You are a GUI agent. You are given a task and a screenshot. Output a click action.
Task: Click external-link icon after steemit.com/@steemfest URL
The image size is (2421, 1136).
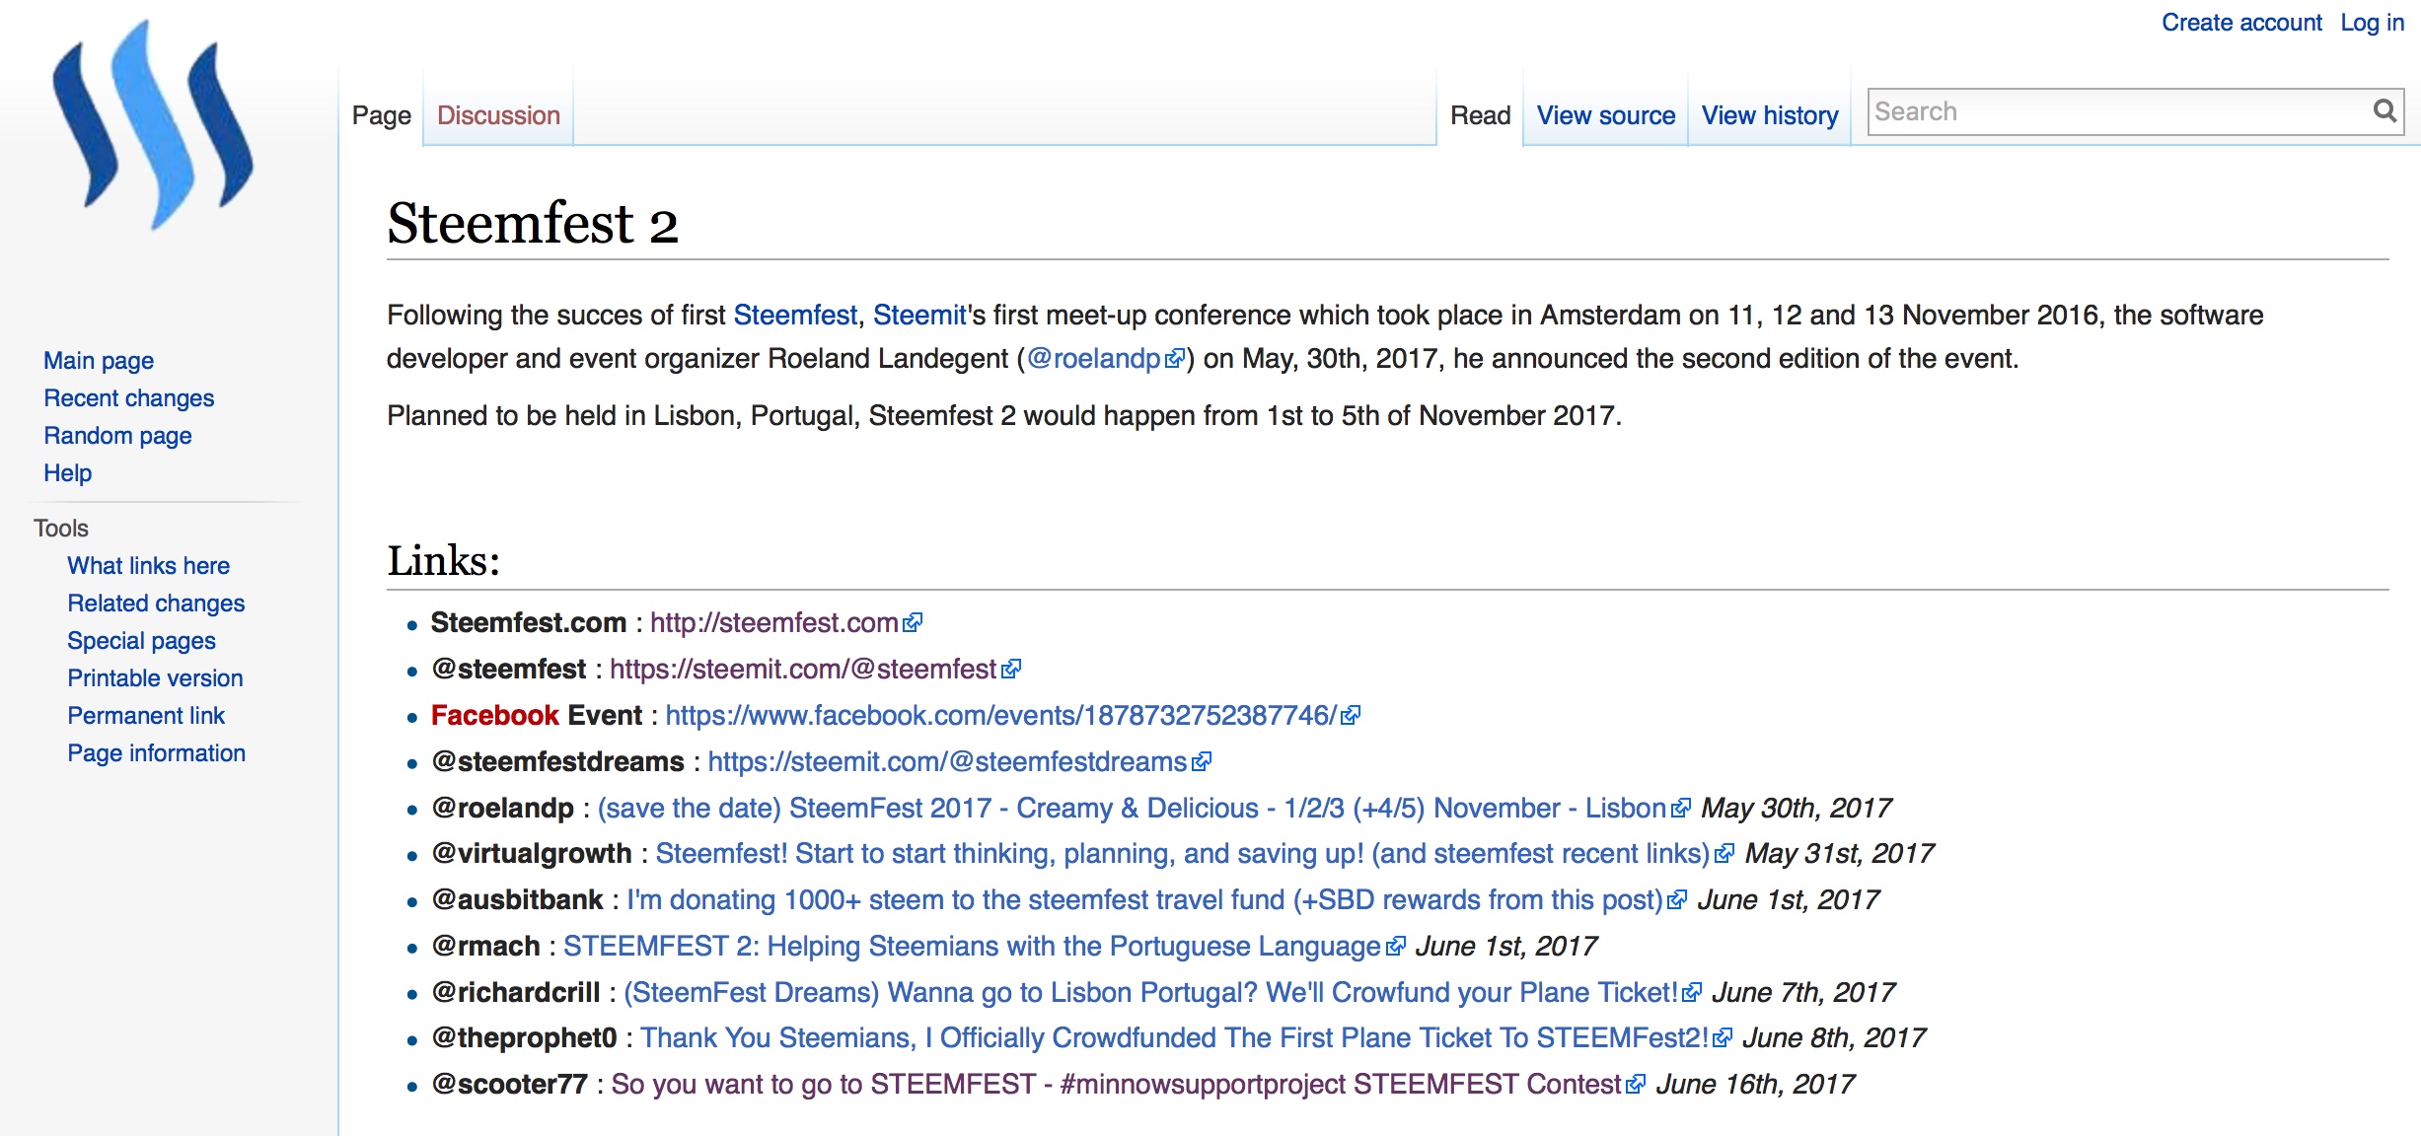point(1011,671)
